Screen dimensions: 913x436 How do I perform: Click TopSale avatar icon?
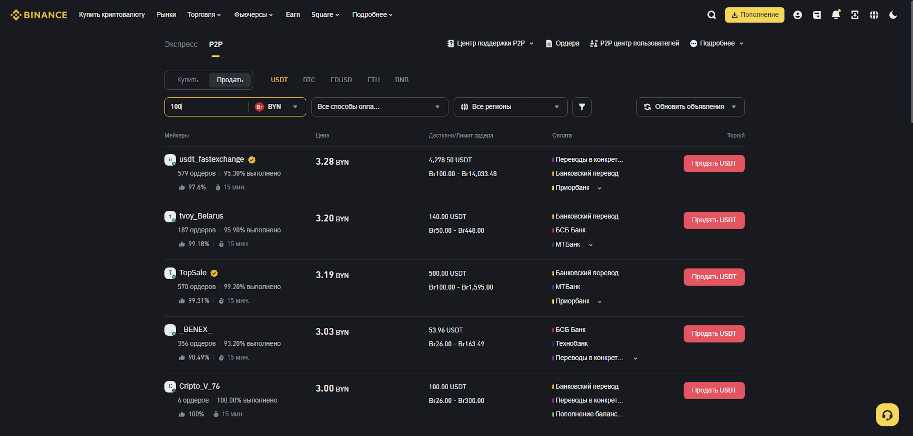(170, 273)
